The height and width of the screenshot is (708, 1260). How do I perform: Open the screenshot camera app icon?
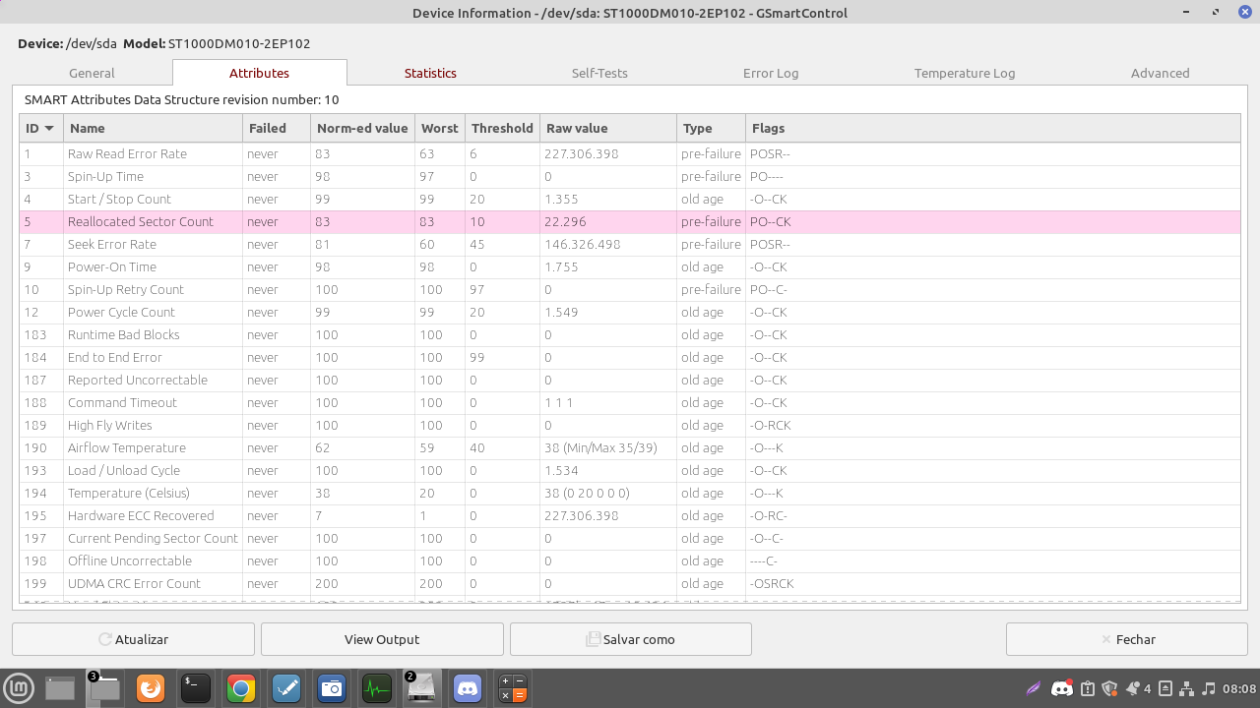tap(332, 688)
